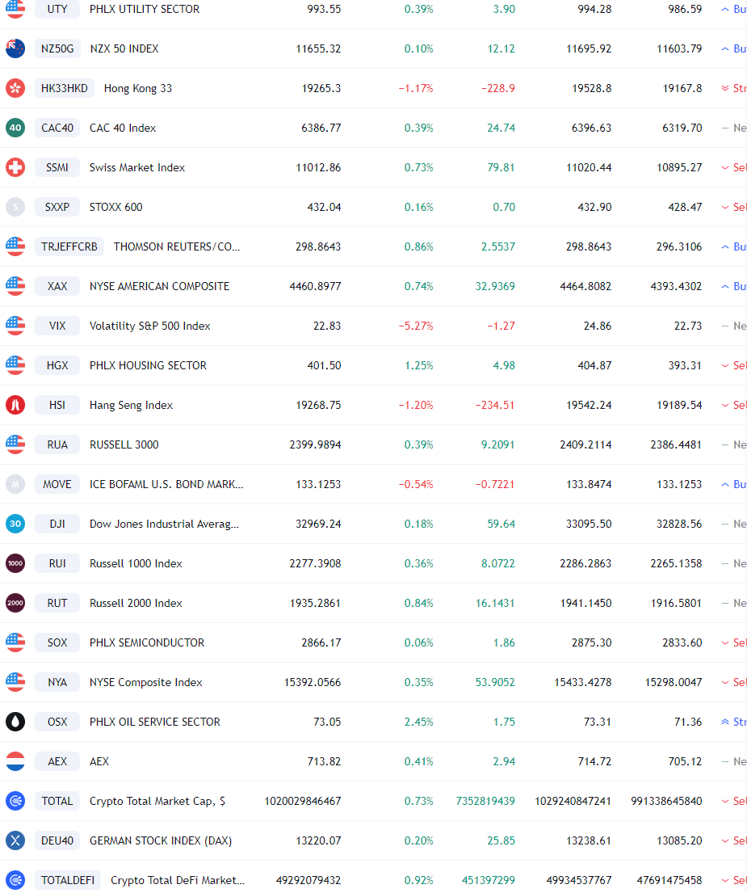
Task: Click the HGX percent change 1.25%
Action: click(x=418, y=365)
